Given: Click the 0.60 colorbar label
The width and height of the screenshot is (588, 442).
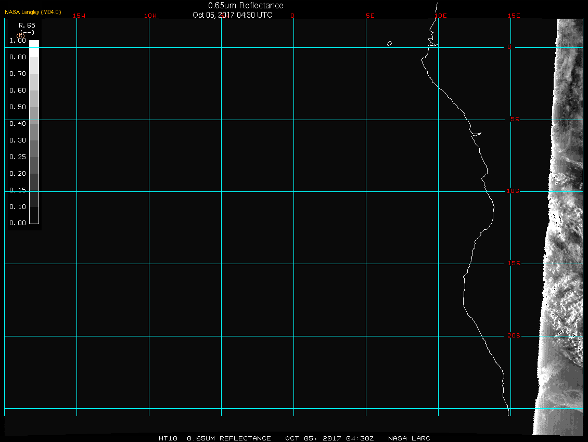Looking at the screenshot, I should pos(18,90).
